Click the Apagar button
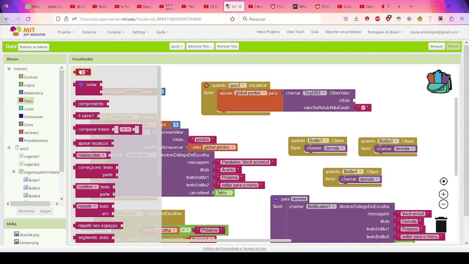Image resolution: width=469 pixels, height=264 pixels. tap(46, 211)
